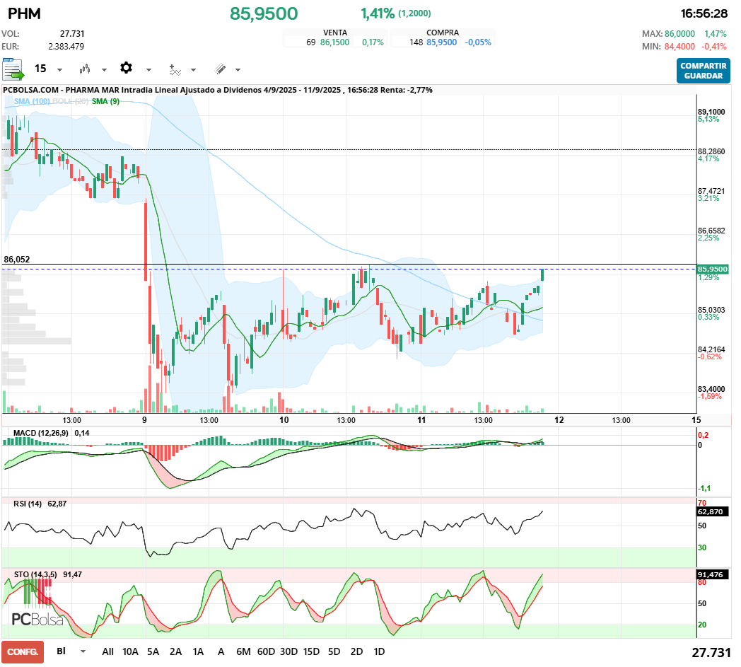Click the 85,9500 current price tag on axis
The width and height of the screenshot is (741, 667).
[x=713, y=269]
